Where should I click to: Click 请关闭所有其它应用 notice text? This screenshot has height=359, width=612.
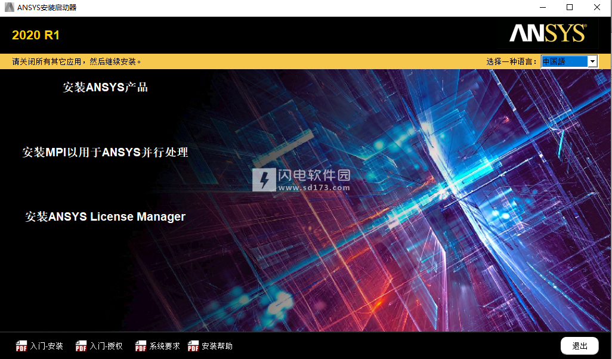coord(77,61)
